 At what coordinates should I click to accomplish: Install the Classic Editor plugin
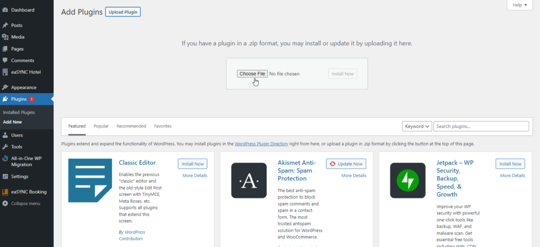[x=192, y=164]
